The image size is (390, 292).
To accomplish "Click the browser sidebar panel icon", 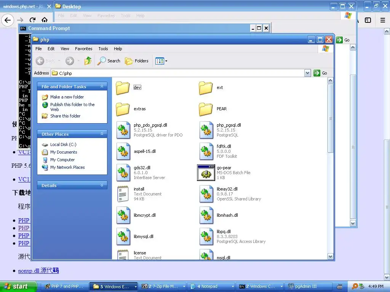I will (x=368, y=20).
